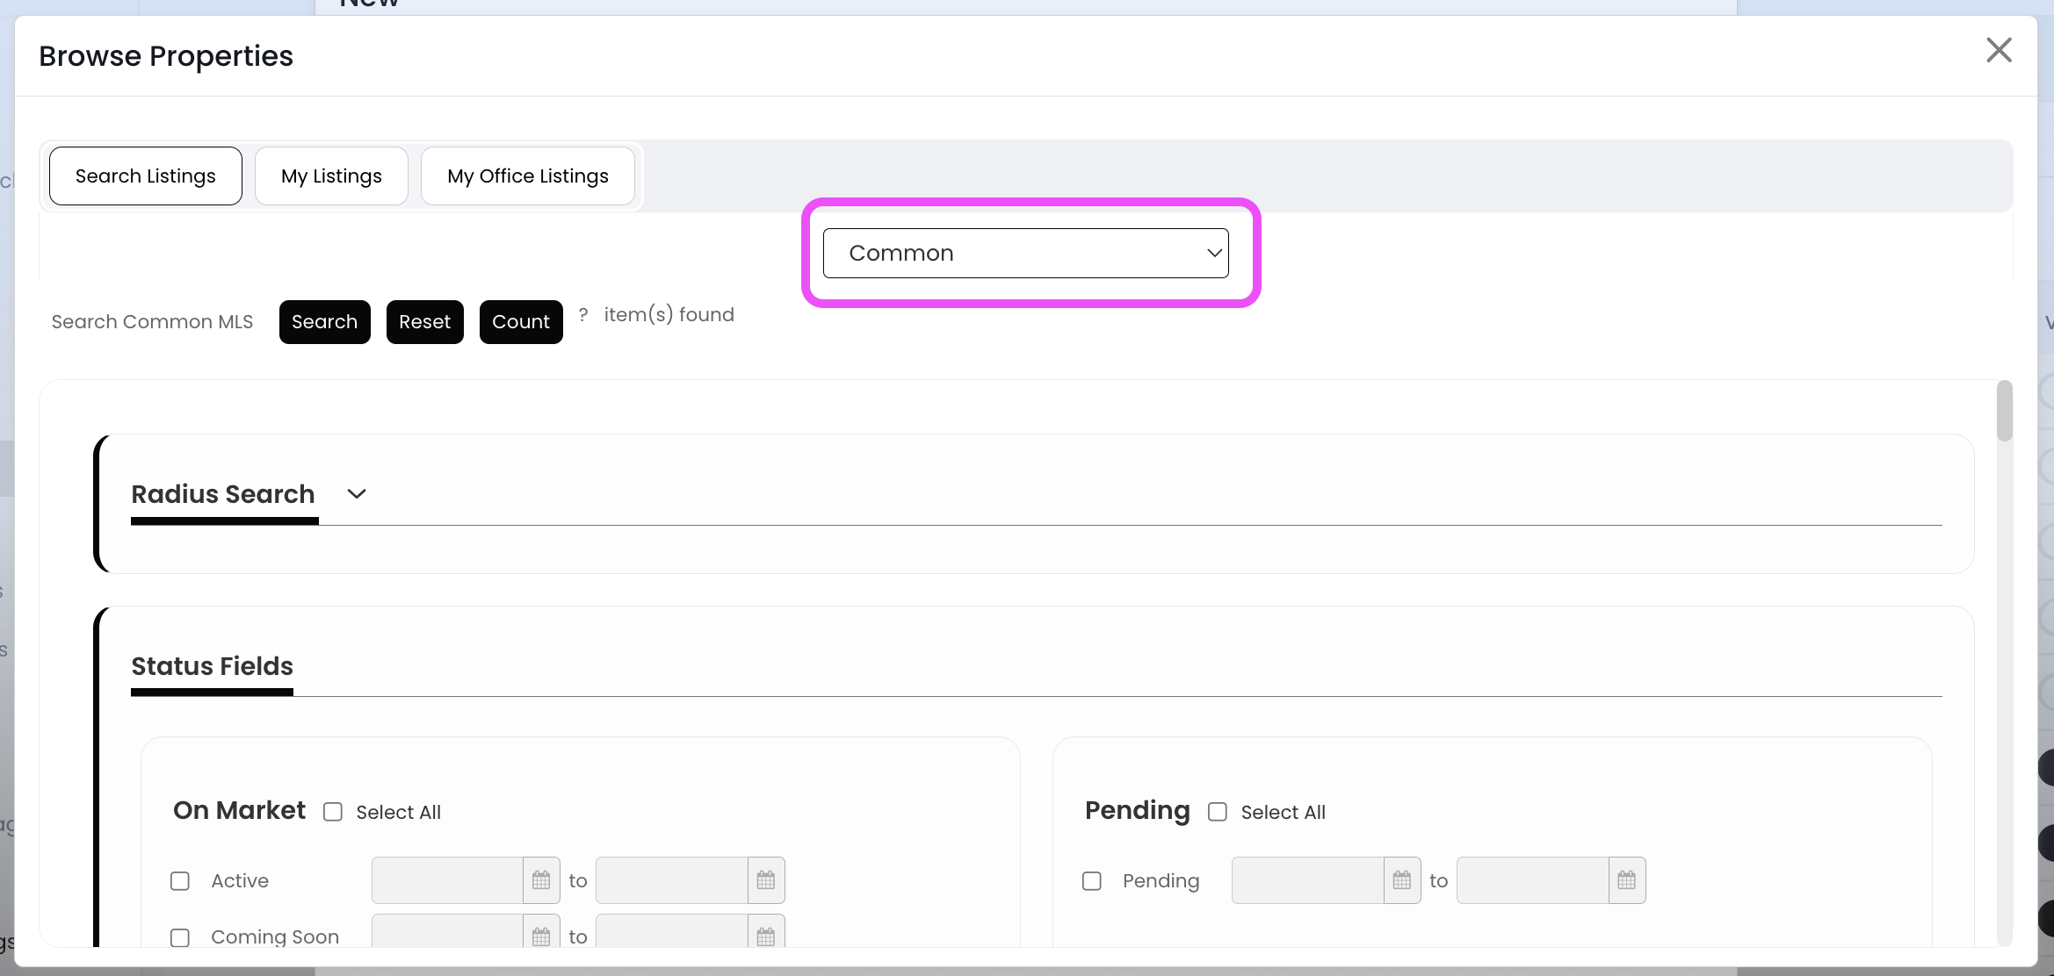2054x976 pixels.
Task: Open Coming Soon end date calendar
Action: (766, 936)
